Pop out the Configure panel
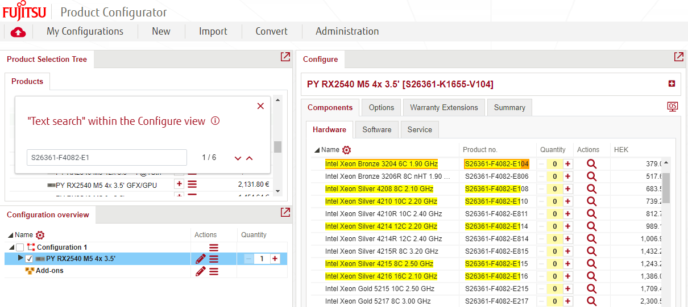688x307 pixels. pos(678,57)
